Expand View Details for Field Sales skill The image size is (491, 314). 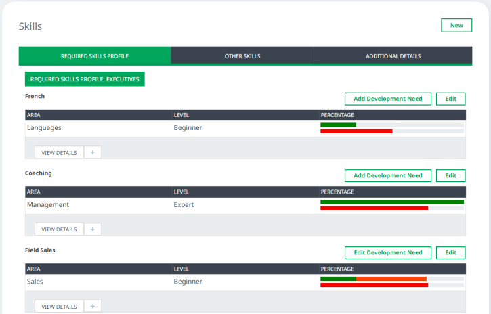point(59,307)
